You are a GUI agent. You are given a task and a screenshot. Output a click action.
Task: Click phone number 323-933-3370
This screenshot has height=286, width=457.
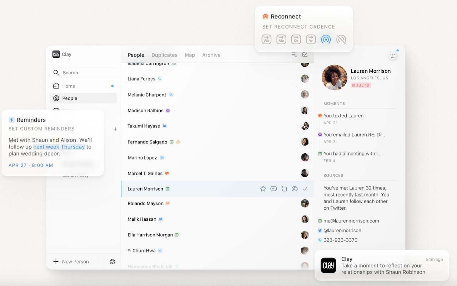click(340, 240)
